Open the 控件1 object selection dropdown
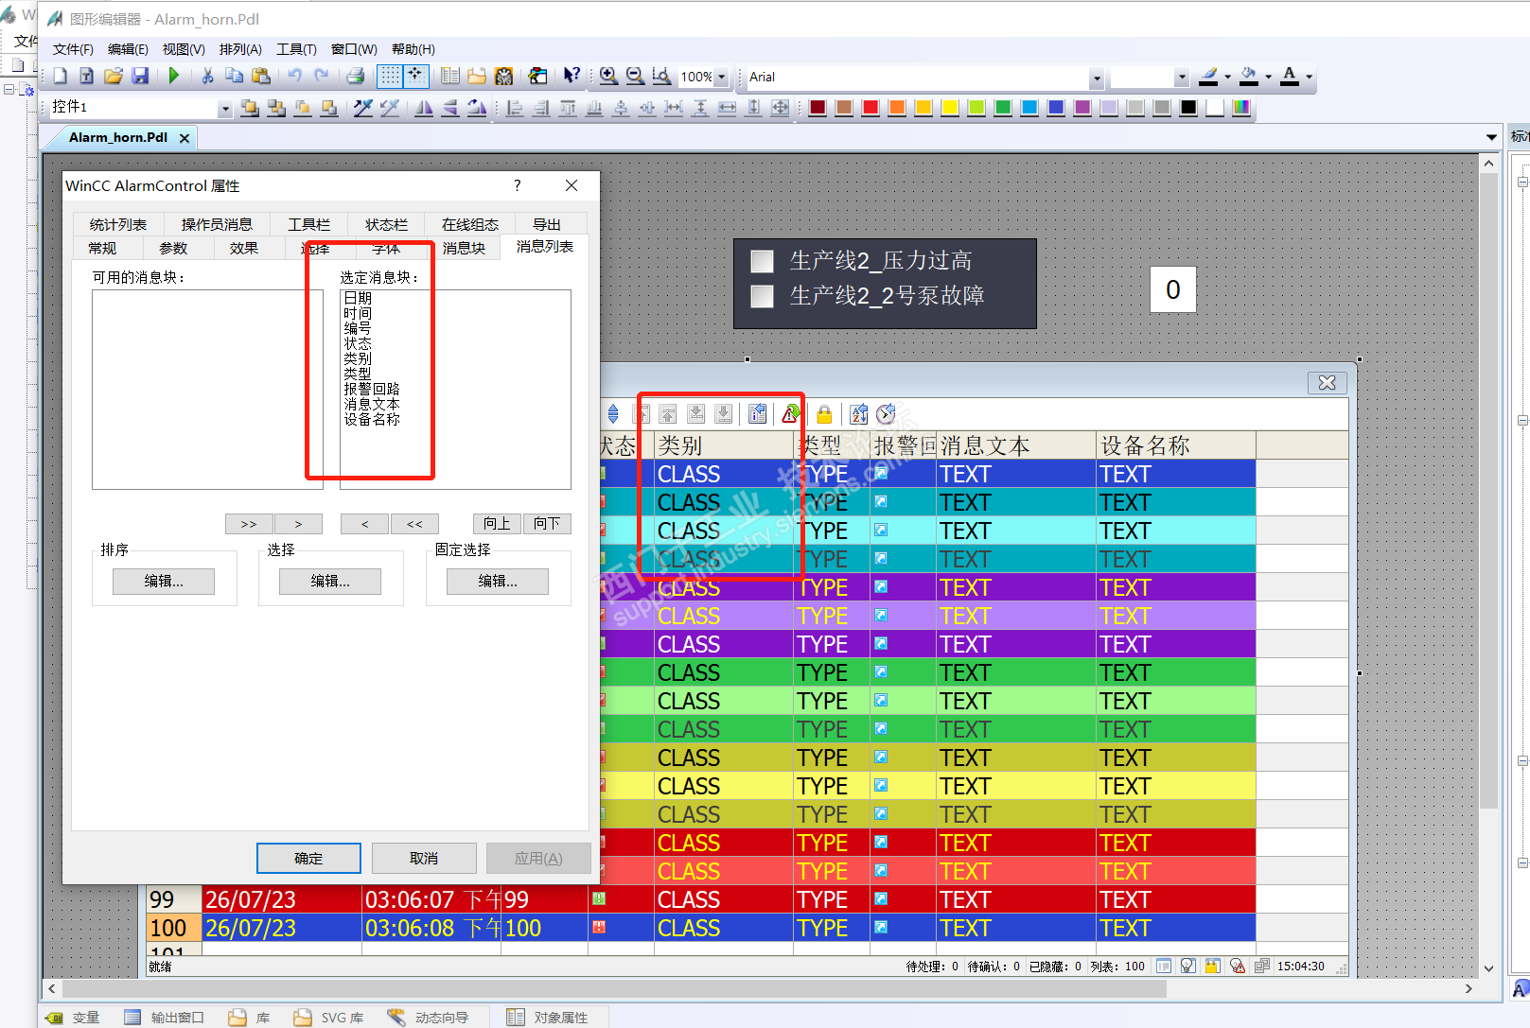Image resolution: width=1530 pixels, height=1028 pixels. coord(224,109)
